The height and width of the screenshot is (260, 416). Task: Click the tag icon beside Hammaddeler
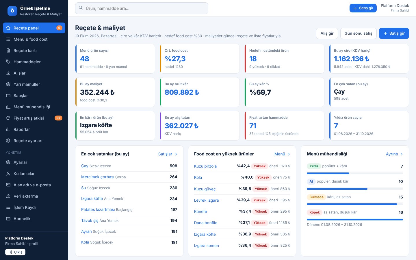pos(8,62)
